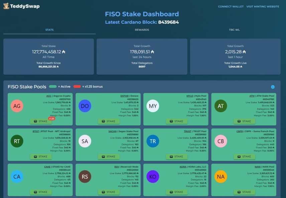The width and height of the screenshot is (286, 198).
Task: Click the RT pool avatar circle
Action: point(17,141)
